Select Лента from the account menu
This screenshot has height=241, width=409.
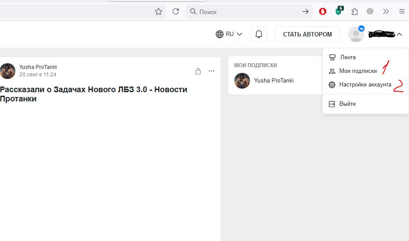365,57
